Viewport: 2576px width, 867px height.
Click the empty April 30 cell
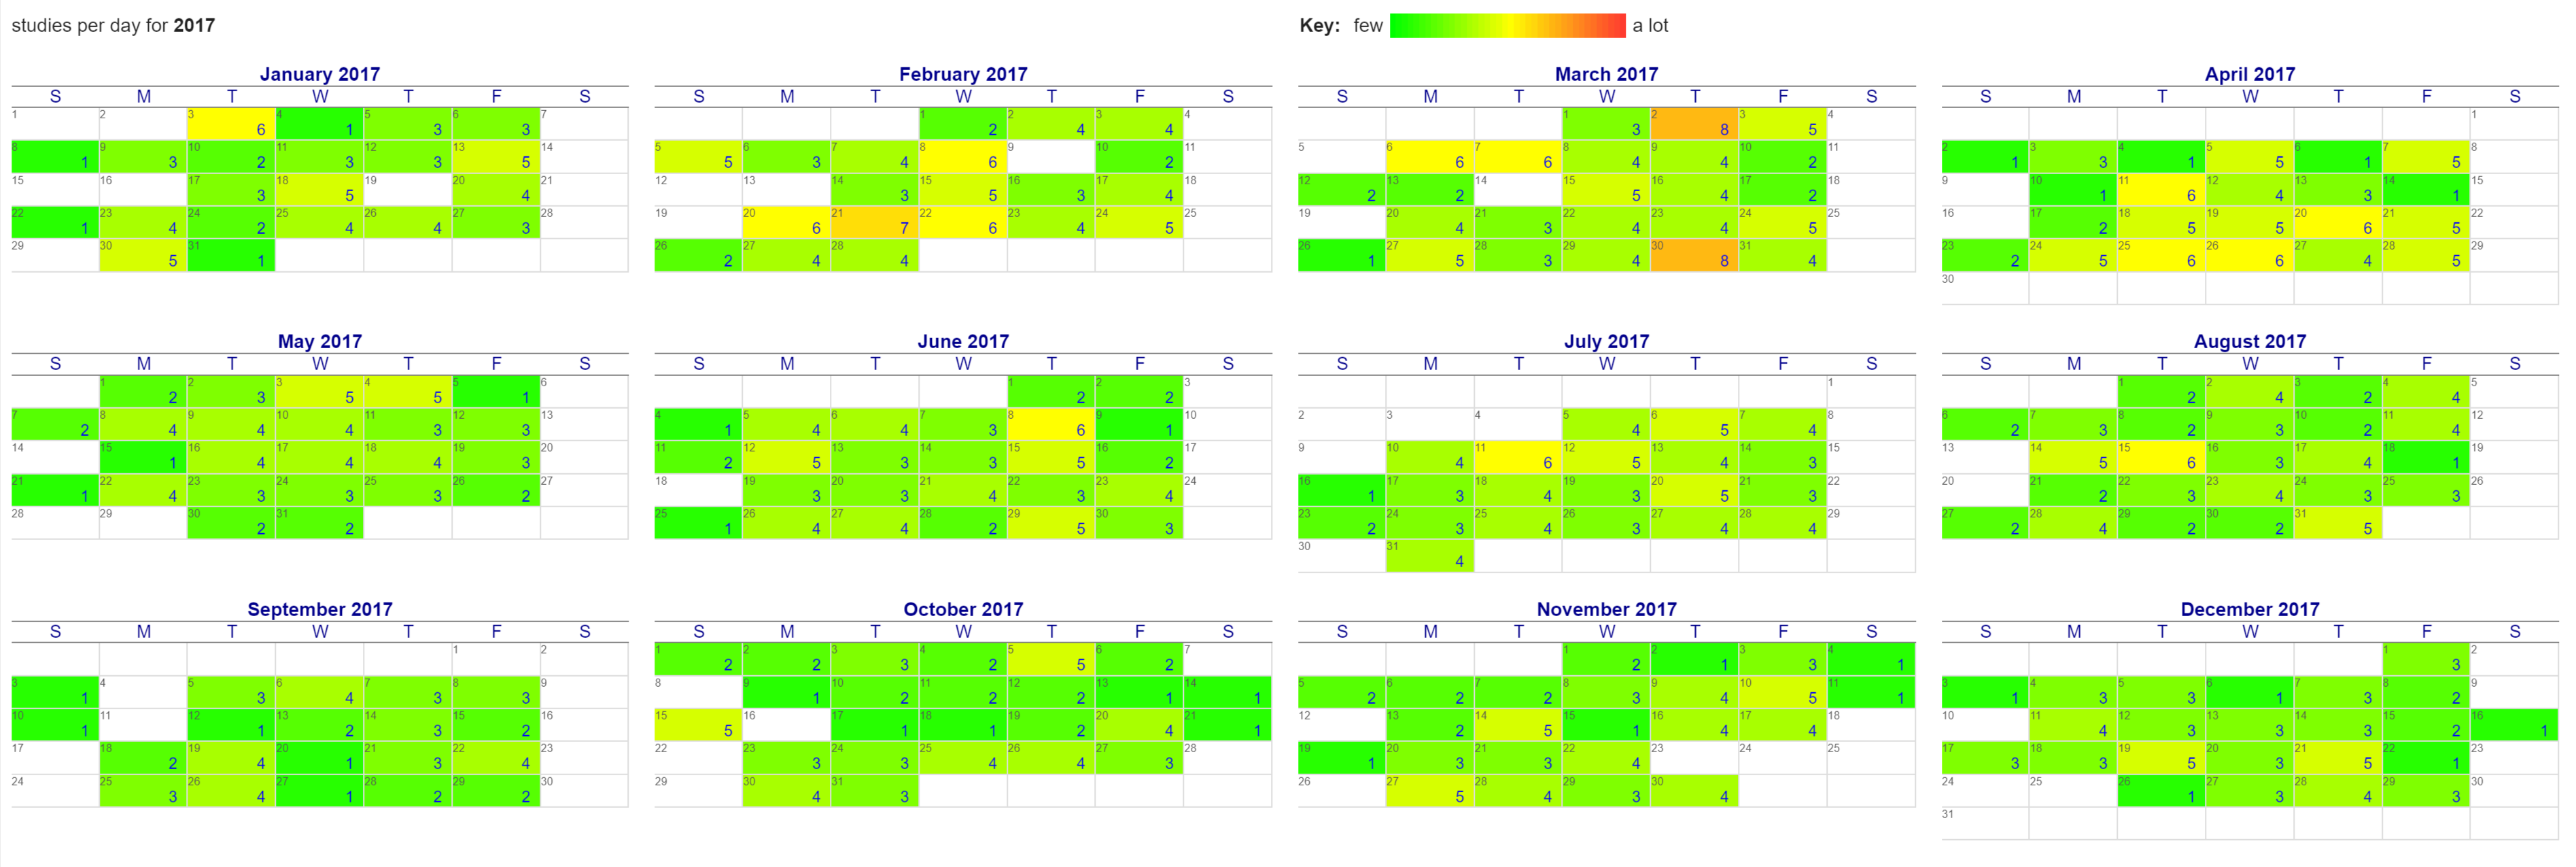tap(1985, 288)
